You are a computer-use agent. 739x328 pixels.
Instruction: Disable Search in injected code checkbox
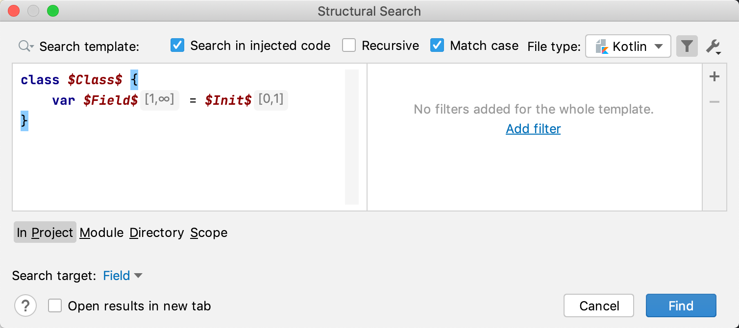pyautogui.click(x=177, y=46)
